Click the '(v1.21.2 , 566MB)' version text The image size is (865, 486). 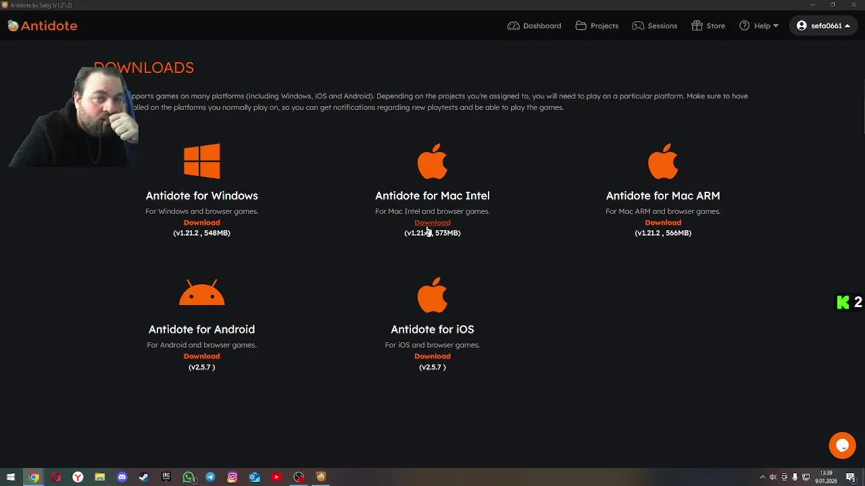pos(663,233)
